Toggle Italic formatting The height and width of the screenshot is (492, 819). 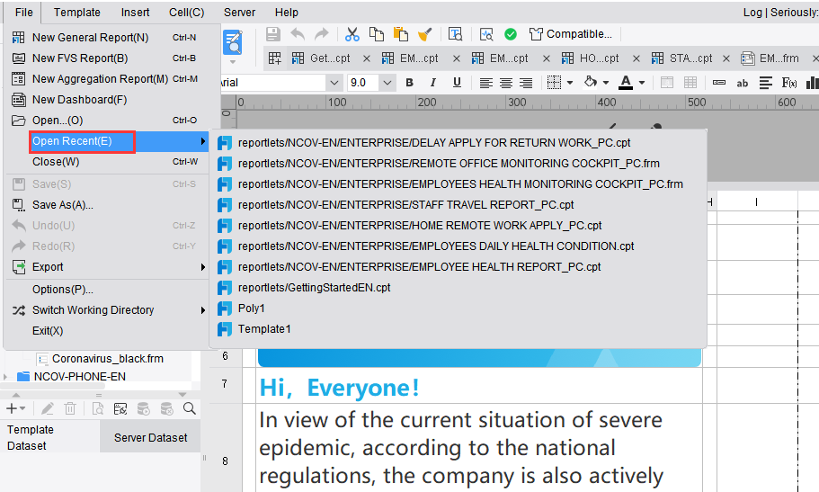coord(433,83)
